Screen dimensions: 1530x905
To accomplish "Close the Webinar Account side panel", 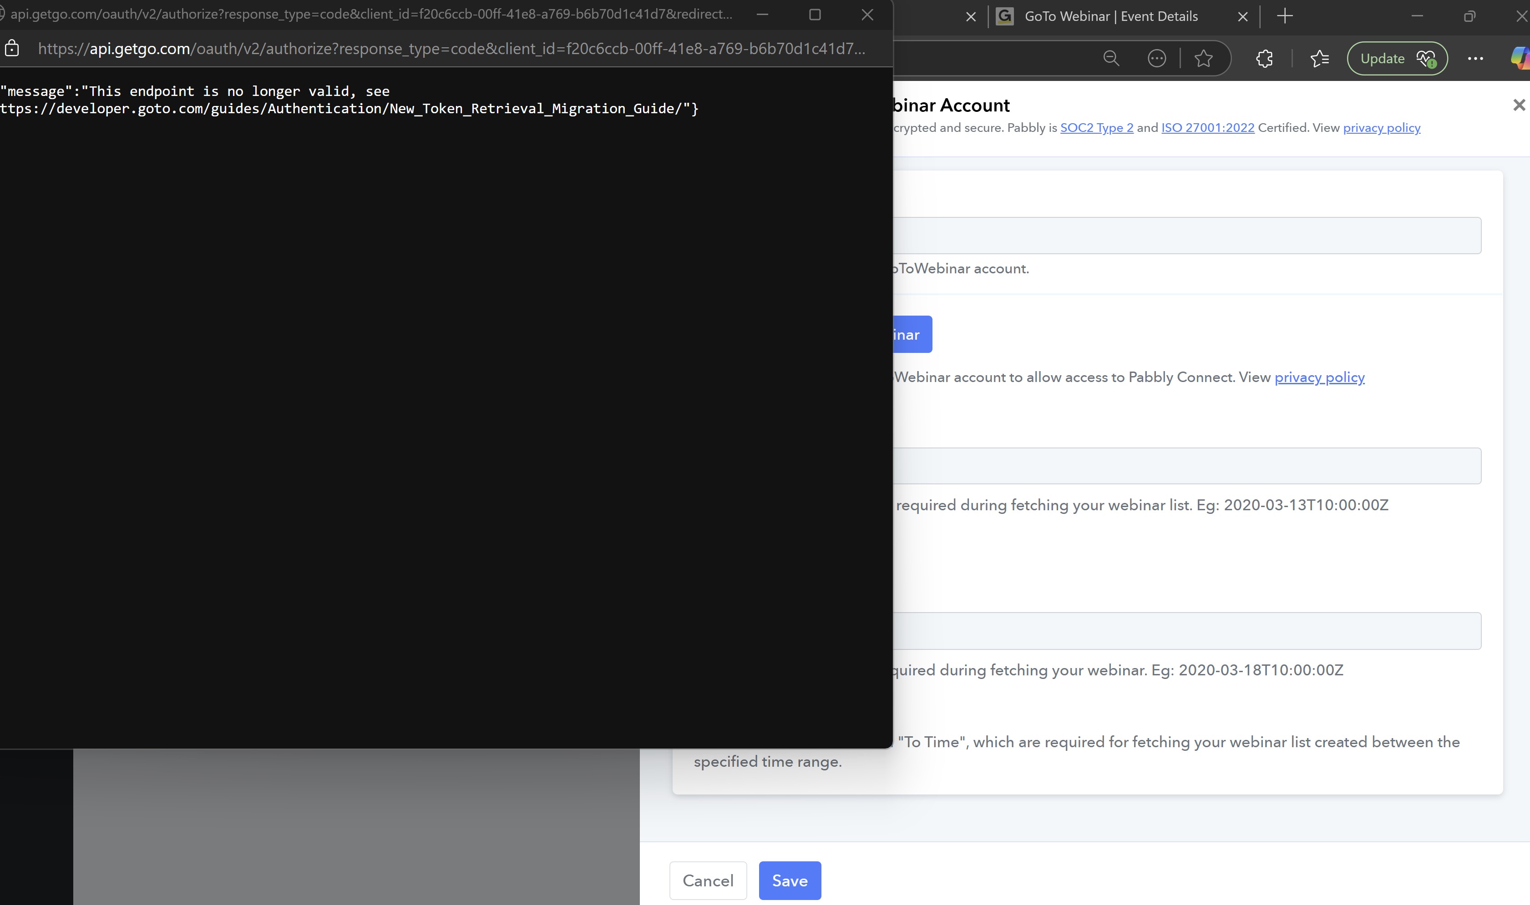I will click(x=1519, y=105).
